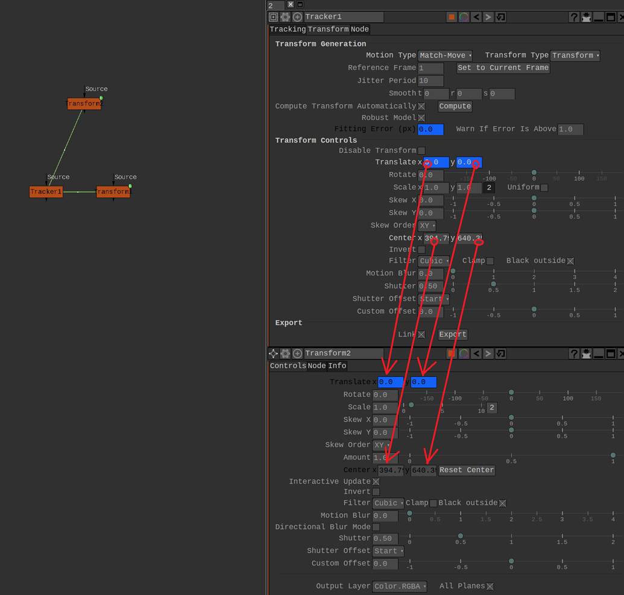624x595 pixels.
Task: Open the Node Info tab on Transform2
Action: (316, 366)
